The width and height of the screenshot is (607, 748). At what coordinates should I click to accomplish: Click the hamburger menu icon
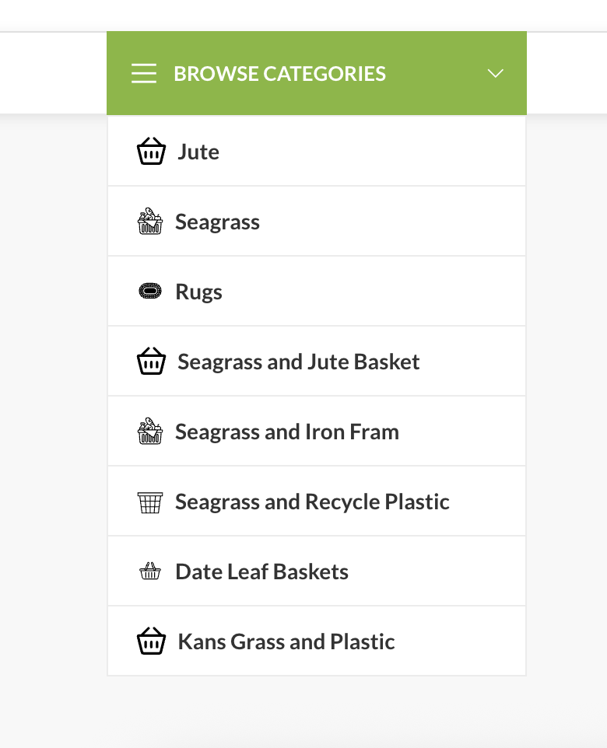pyautogui.click(x=144, y=73)
